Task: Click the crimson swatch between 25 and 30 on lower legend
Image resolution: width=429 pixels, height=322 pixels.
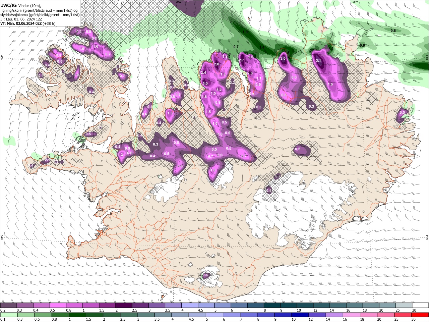Action: pos(403,315)
